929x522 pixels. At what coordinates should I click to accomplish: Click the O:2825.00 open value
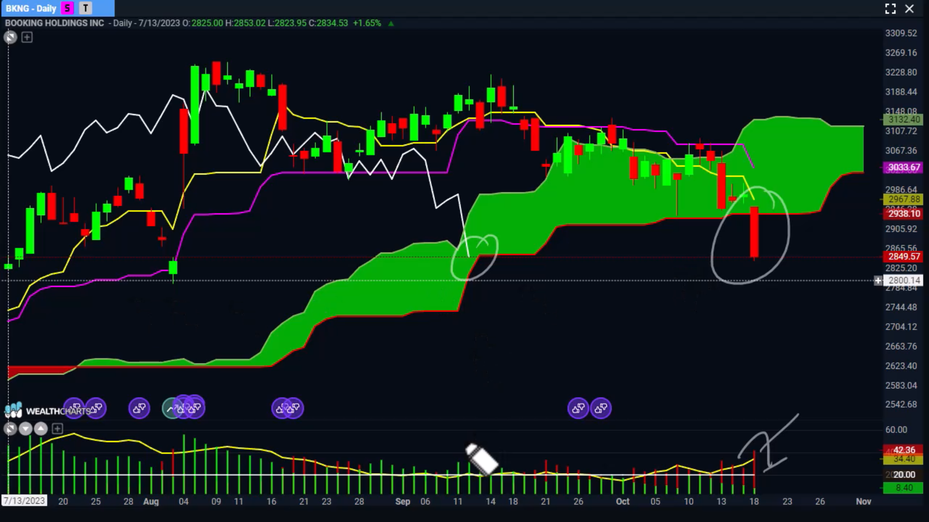202,23
